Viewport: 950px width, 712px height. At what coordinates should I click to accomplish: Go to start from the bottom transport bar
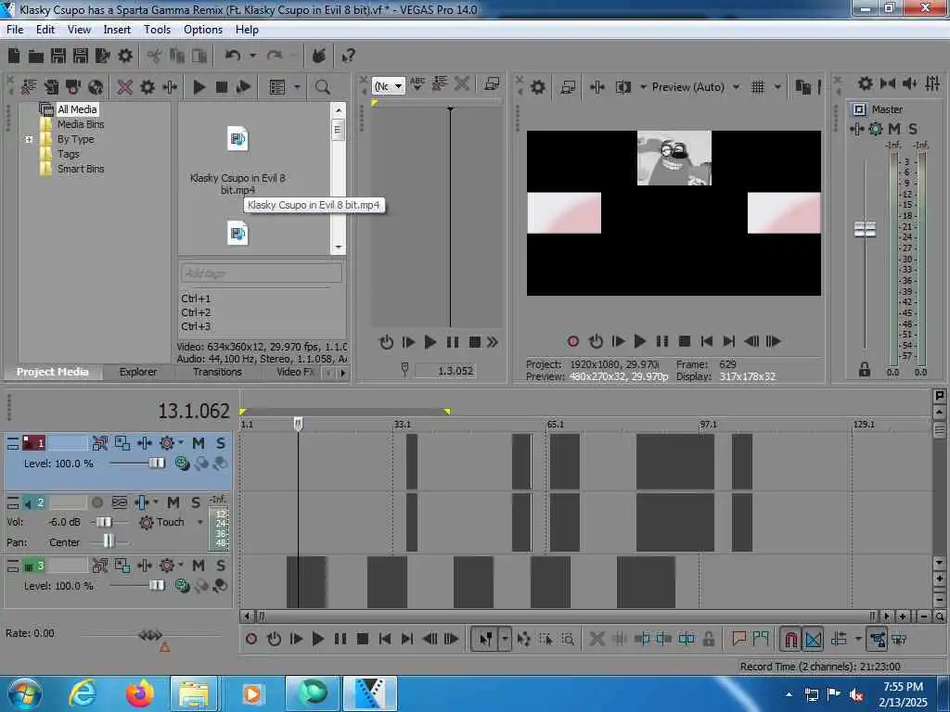tap(385, 639)
